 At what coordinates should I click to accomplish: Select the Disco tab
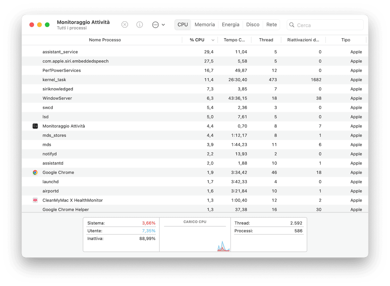pos(253,25)
